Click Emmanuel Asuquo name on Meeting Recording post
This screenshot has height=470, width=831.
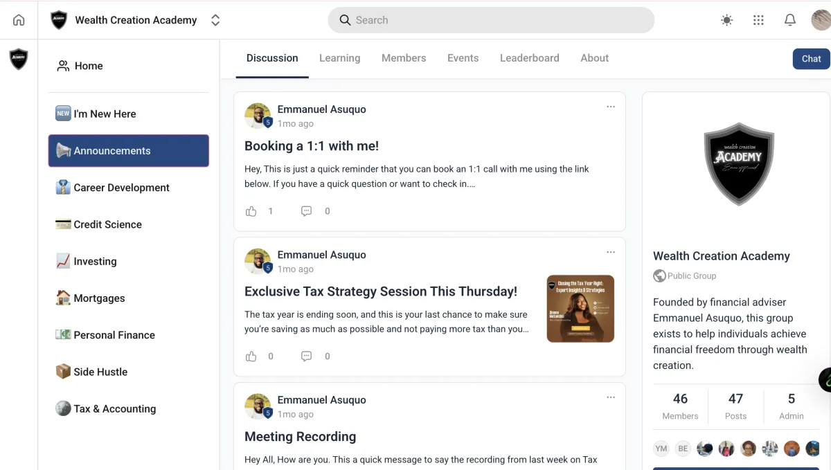coord(321,400)
